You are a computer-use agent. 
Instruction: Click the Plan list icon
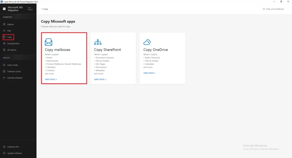(x=4, y=31)
